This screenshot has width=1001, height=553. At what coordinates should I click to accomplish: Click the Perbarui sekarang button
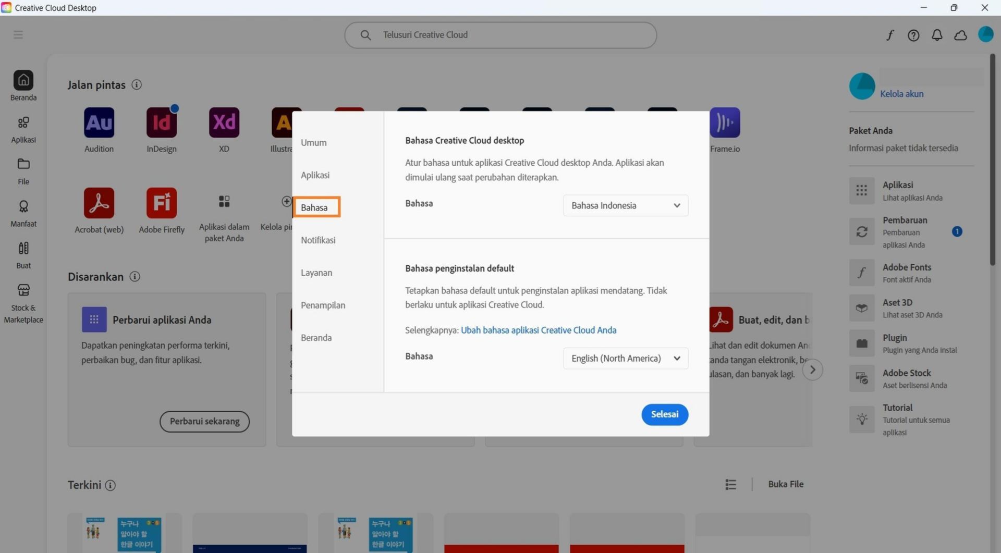pyautogui.click(x=204, y=421)
